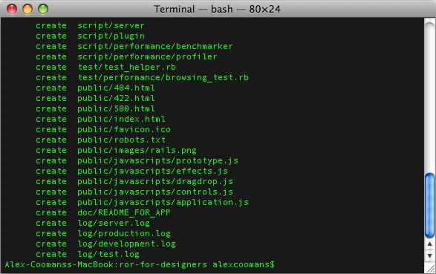Click the script/server line
The image size is (436, 274).
[x=90, y=25]
